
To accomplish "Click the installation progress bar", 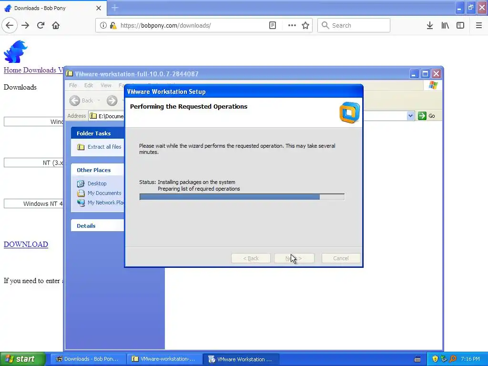I will click(242, 197).
